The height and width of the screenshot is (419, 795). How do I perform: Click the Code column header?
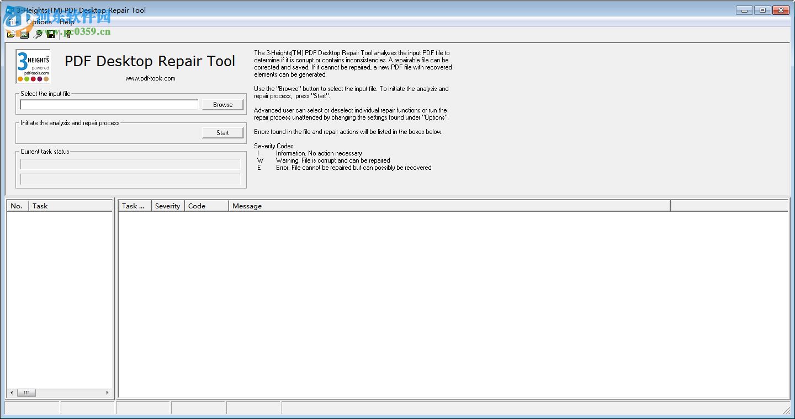click(x=206, y=206)
